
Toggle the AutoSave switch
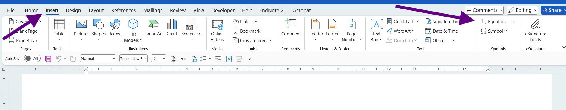pyautogui.click(x=32, y=58)
